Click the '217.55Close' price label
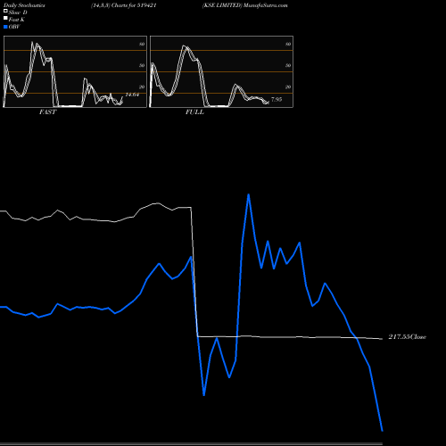 pyautogui.click(x=408, y=337)
